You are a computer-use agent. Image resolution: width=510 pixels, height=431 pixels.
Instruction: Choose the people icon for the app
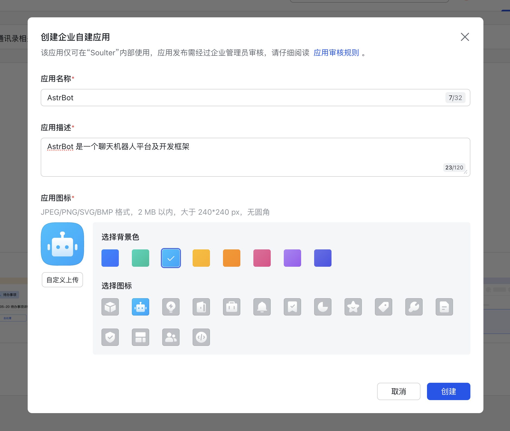(171, 337)
